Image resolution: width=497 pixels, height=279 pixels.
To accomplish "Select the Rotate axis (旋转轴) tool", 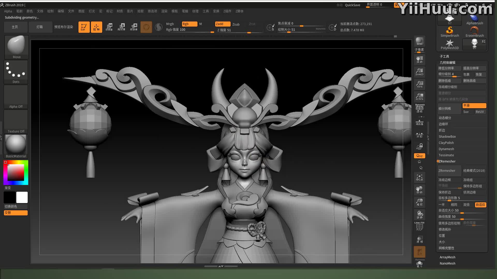I will tap(134, 27).
